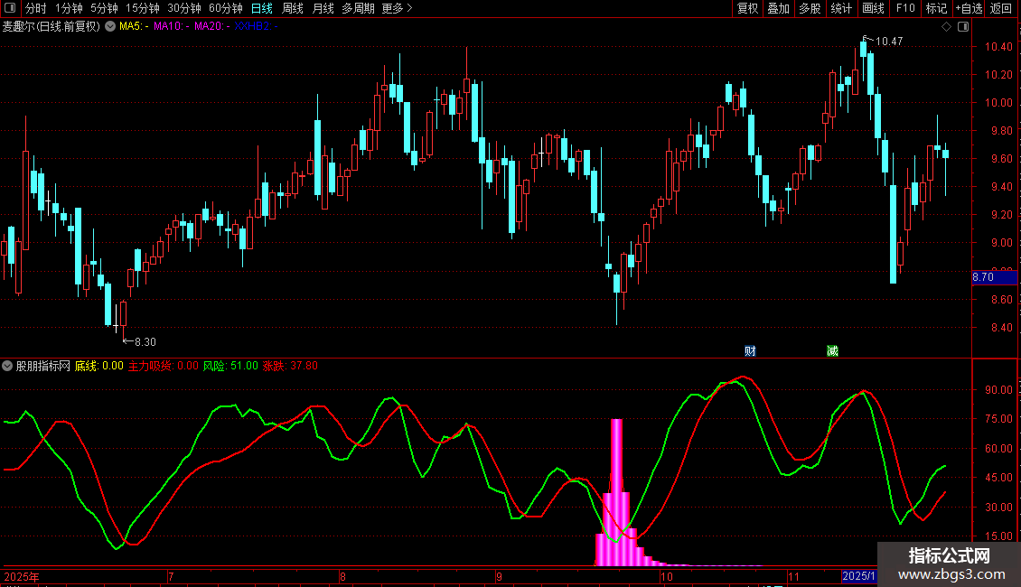1021x587 pixels.
Task: Click month 11 on the time axis
Action: point(793,576)
